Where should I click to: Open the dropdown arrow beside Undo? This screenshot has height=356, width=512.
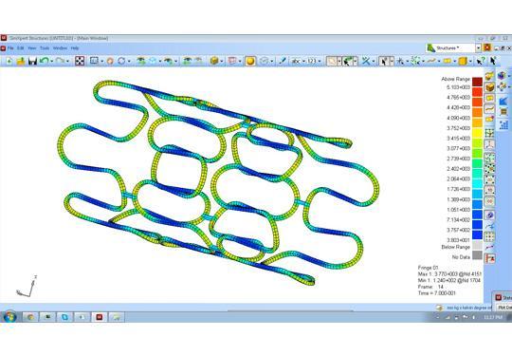tap(51, 61)
